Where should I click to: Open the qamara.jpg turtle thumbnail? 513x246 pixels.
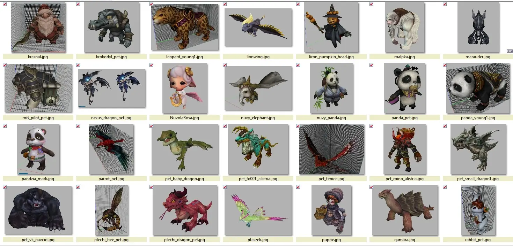[405, 210]
